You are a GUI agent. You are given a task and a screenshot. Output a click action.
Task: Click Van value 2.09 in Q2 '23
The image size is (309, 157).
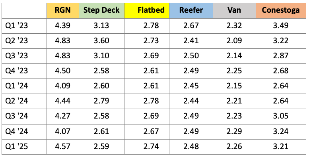point(234,41)
